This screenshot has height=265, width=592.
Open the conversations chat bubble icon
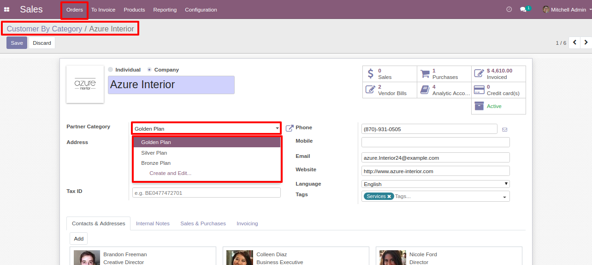(x=523, y=9)
